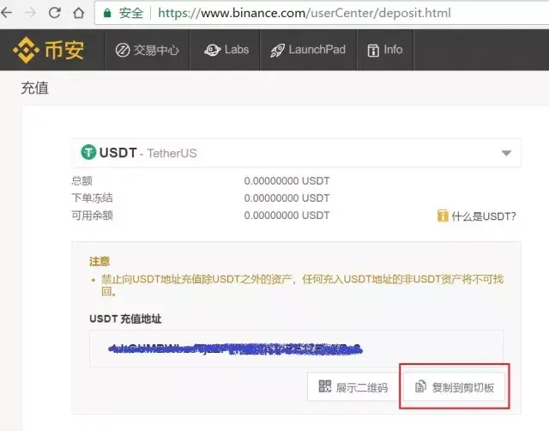This screenshot has height=431, width=549.
Task: Click the binance.com URL address field
Action: (322, 13)
